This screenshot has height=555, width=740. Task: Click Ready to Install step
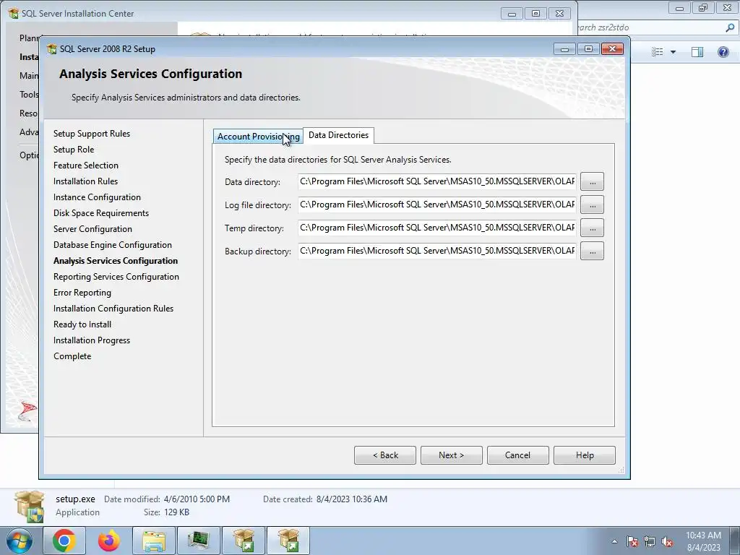82,324
